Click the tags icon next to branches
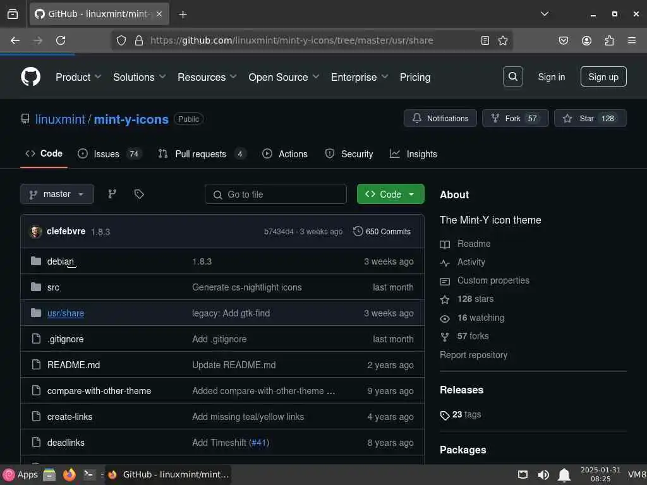The width and height of the screenshot is (647, 485). click(x=139, y=194)
